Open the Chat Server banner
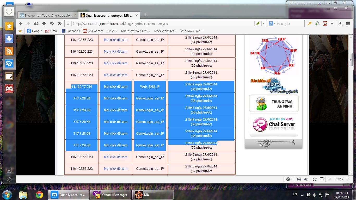The height and width of the screenshot is (200, 356). pos(274,124)
